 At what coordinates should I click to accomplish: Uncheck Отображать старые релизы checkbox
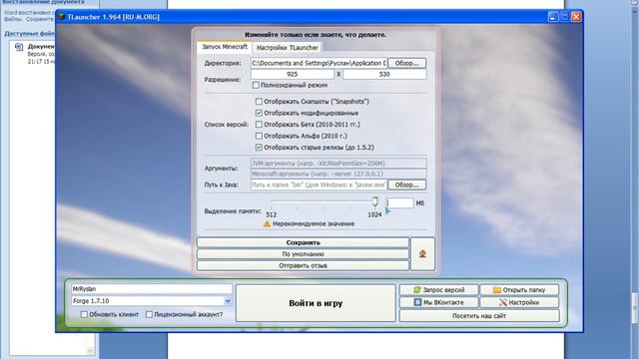point(259,147)
